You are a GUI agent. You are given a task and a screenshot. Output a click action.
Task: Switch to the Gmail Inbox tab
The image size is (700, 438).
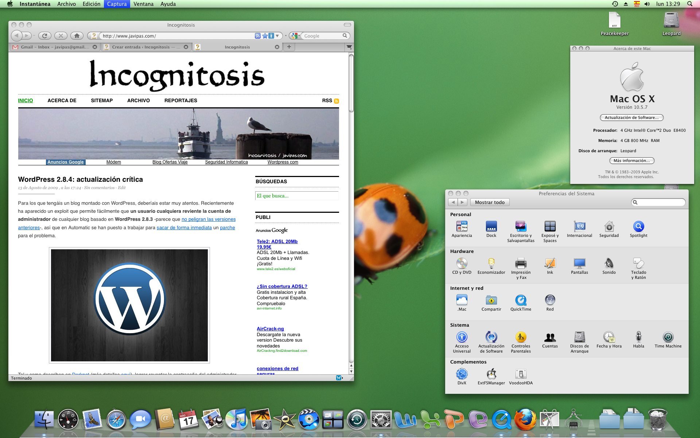pos(55,47)
